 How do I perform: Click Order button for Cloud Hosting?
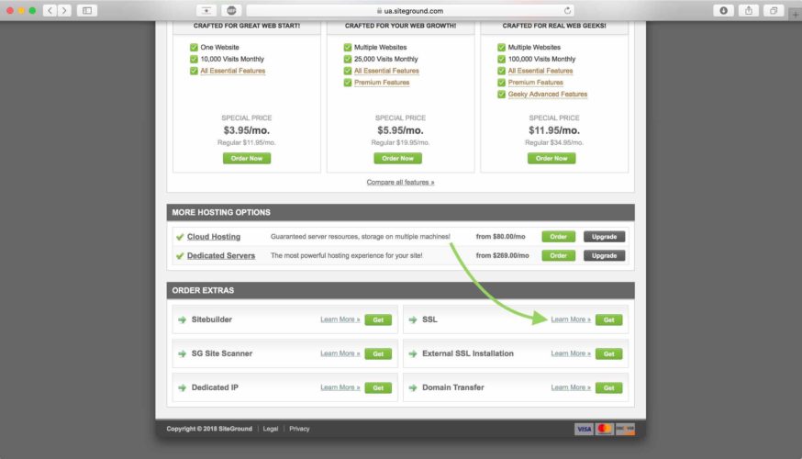tap(558, 237)
